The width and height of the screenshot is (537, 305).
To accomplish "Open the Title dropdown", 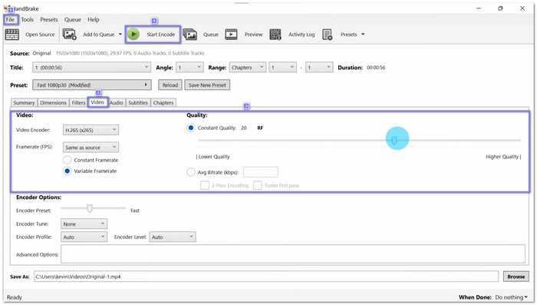I will [92, 68].
